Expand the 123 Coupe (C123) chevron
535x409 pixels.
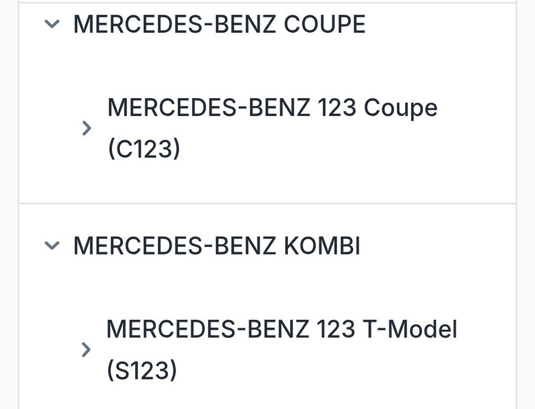pos(86,128)
